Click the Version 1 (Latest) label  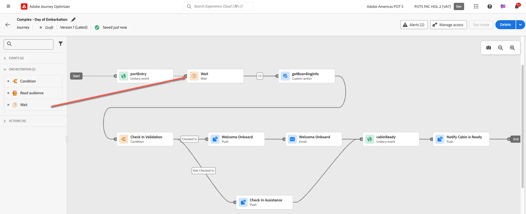(74, 27)
